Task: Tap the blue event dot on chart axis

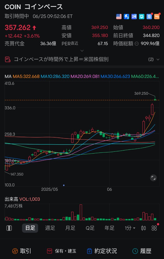Action: [64, 185]
